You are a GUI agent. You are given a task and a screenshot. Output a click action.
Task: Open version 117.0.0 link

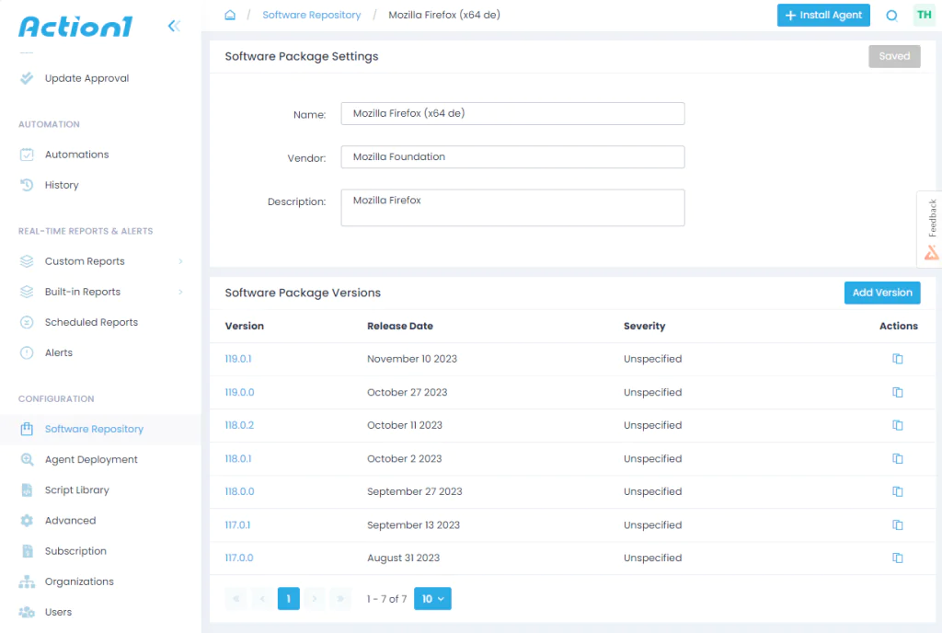click(239, 558)
